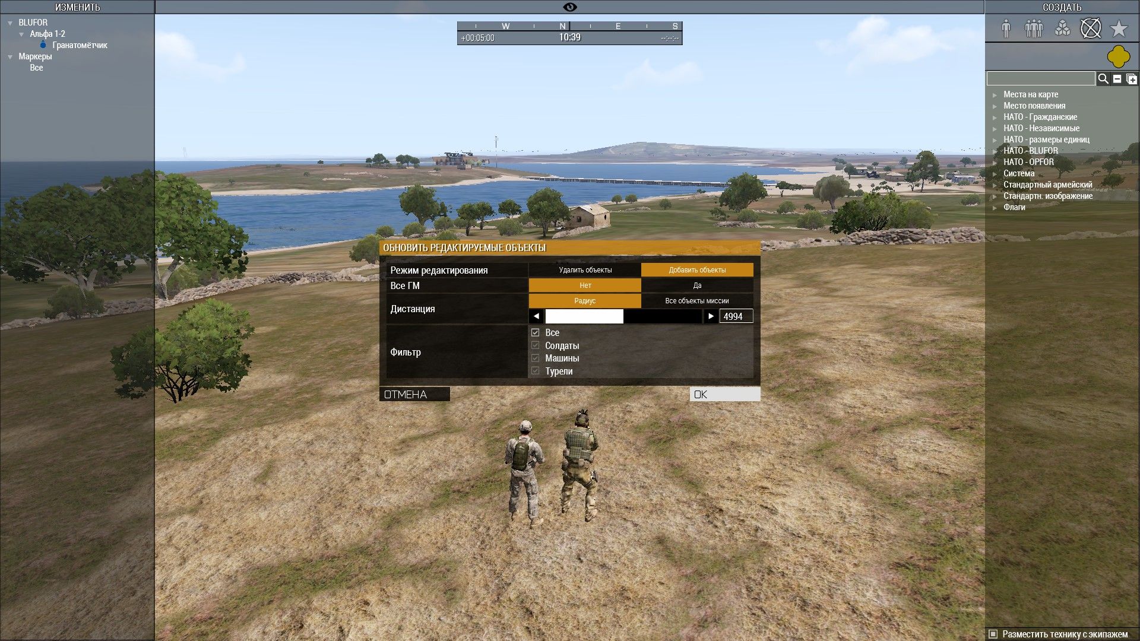This screenshot has height=641, width=1140.
Task: Select Альфа 1-2 group label
Action: point(47,34)
